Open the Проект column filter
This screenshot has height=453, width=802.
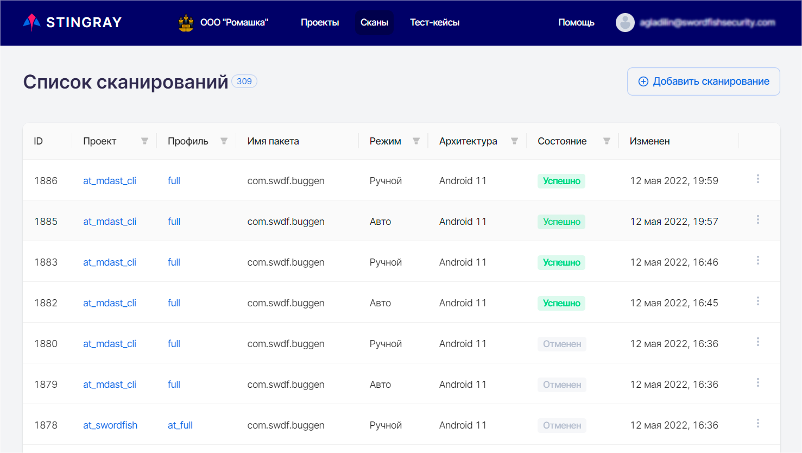coord(144,141)
